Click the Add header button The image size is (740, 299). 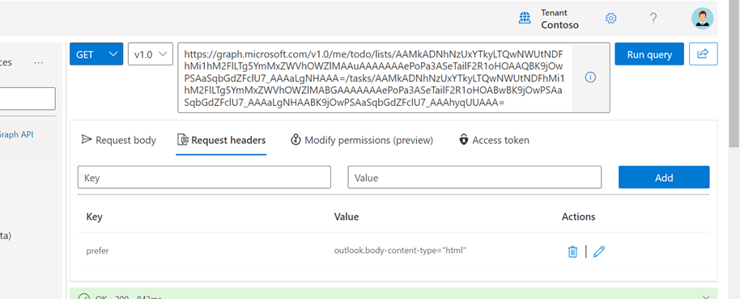coord(664,178)
